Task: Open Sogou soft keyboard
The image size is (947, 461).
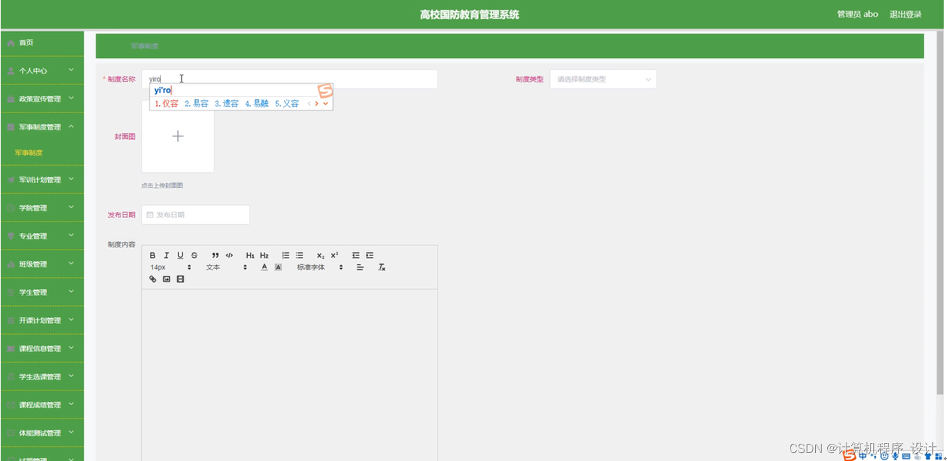Action: [906, 456]
